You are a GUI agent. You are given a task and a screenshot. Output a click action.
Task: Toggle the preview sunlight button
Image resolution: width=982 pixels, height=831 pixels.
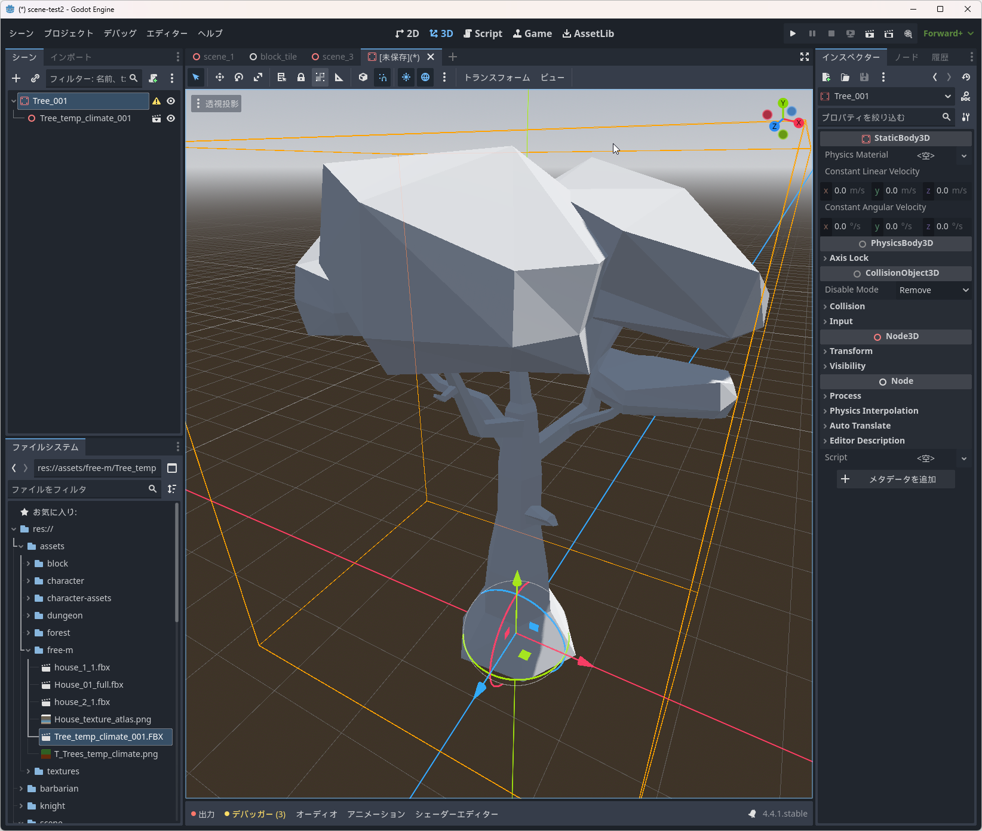coord(406,78)
